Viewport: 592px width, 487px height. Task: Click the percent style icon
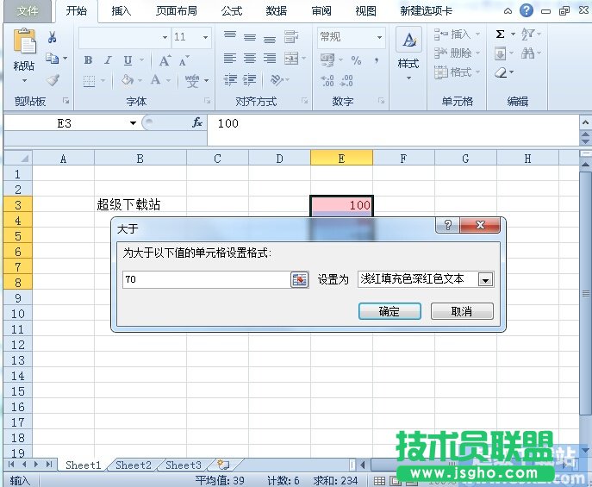(x=356, y=60)
